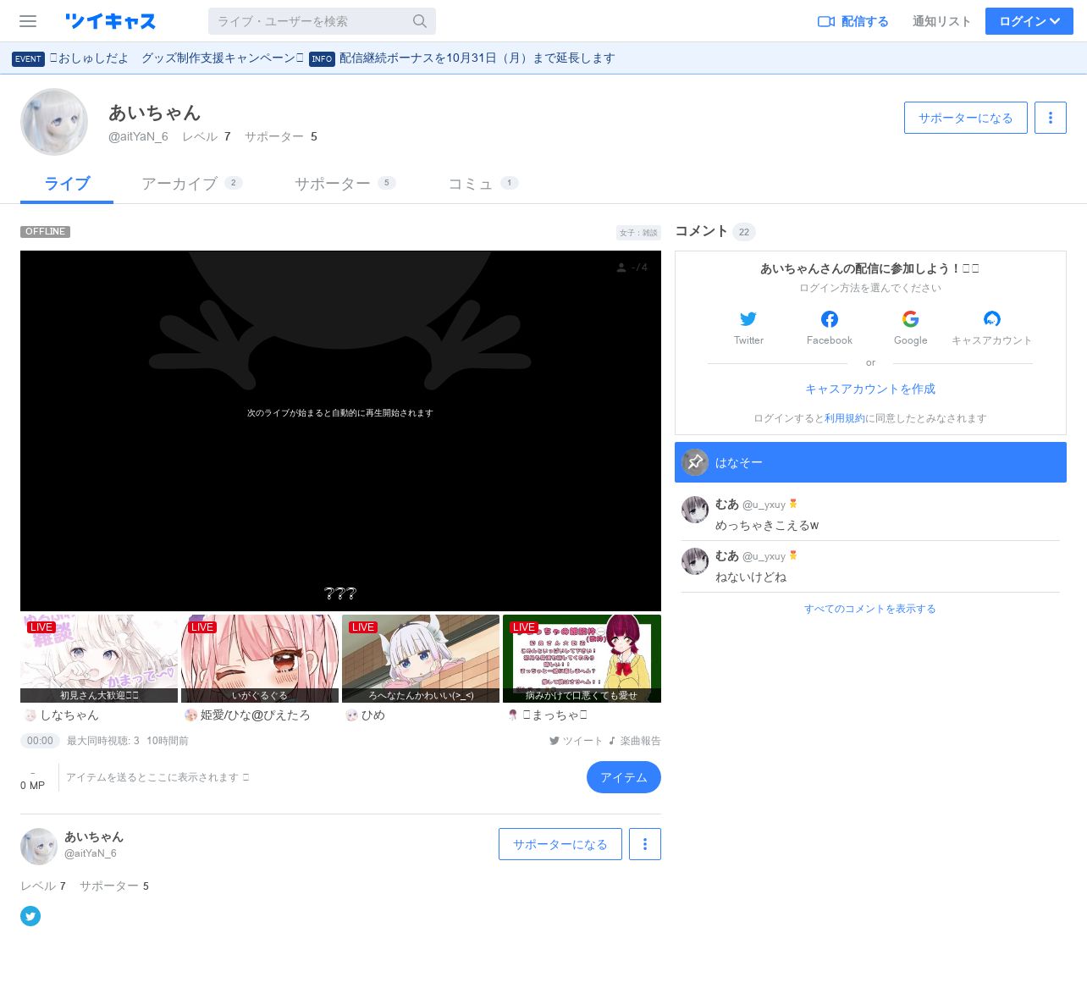Click 楽曲報告 link

pos(634,741)
